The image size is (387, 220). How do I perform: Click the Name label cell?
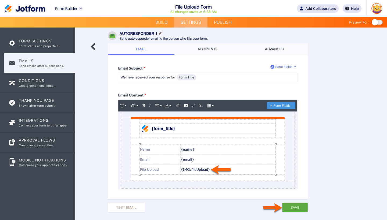pos(160,150)
